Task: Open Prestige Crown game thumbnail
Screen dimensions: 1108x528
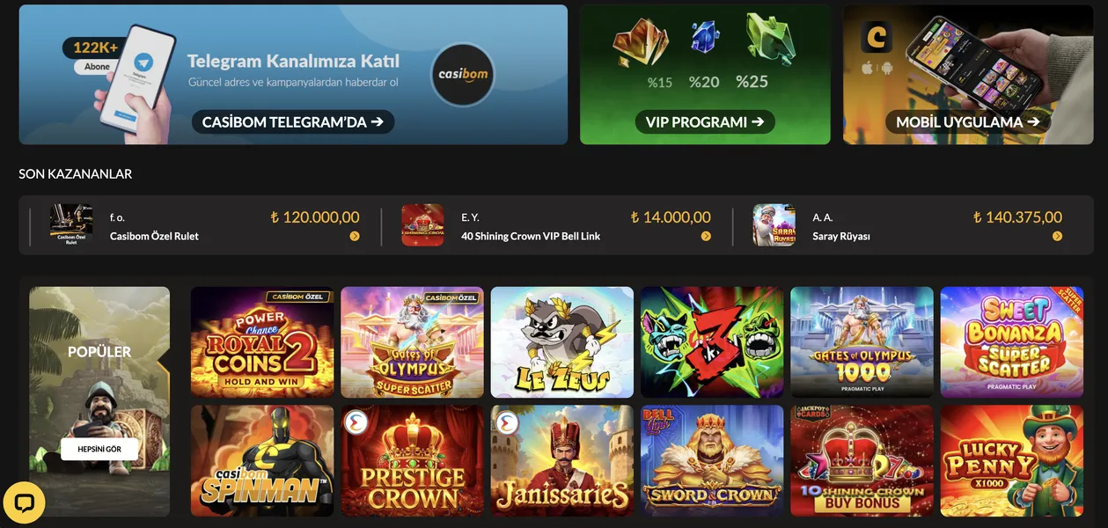Action: pyautogui.click(x=412, y=460)
